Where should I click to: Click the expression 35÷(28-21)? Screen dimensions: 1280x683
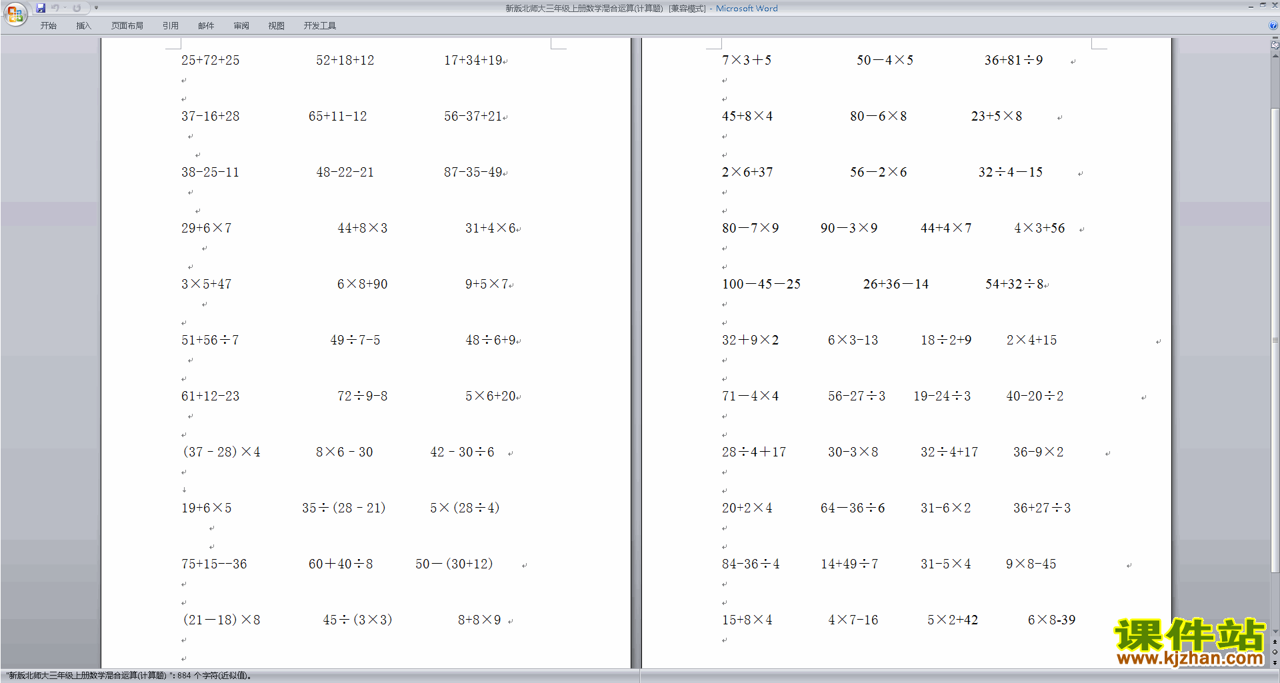(x=343, y=508)
